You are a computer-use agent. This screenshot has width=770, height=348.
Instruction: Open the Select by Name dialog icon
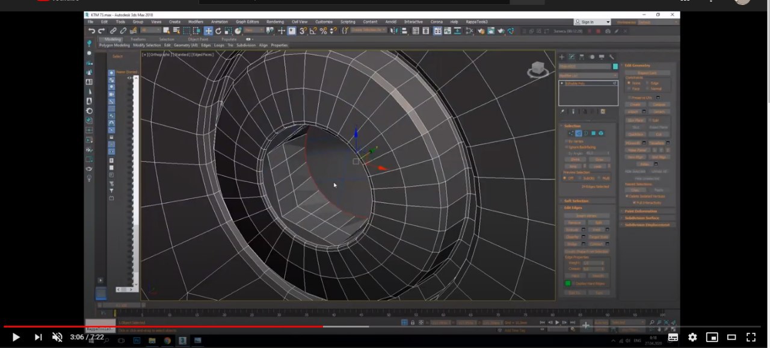tap(176, 31)
